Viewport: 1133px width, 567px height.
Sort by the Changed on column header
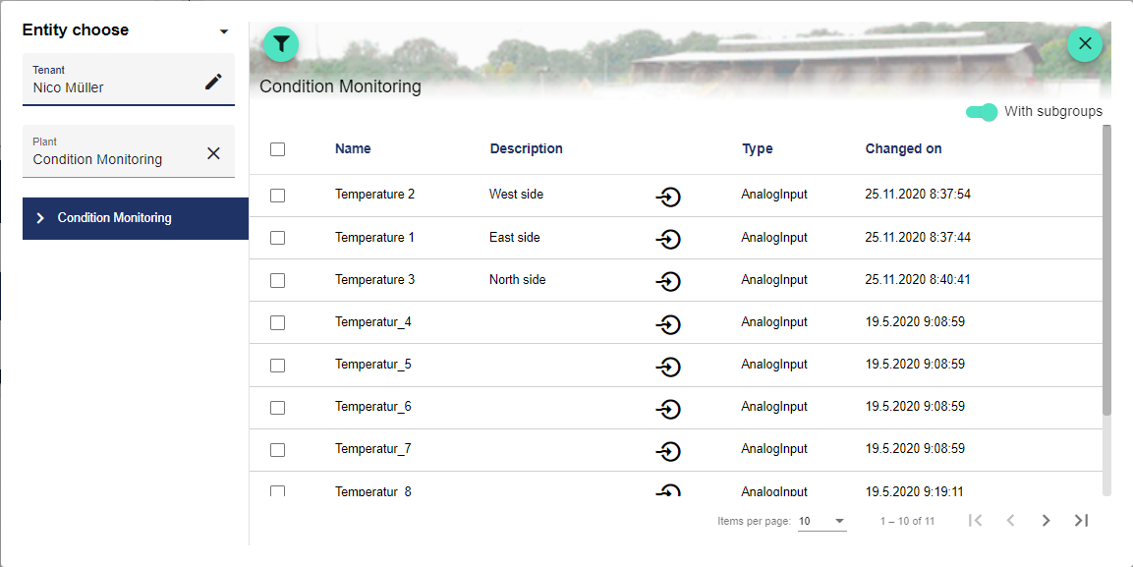click(x=903, y=149)
